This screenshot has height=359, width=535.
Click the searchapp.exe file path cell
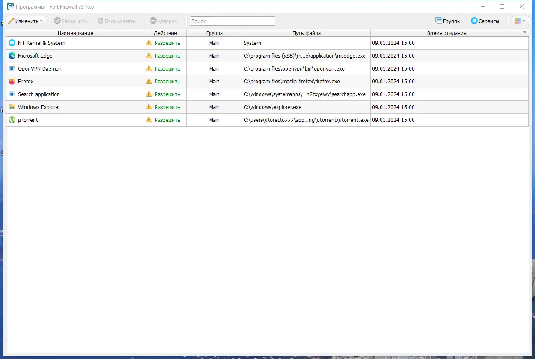[x=306, y=94]
